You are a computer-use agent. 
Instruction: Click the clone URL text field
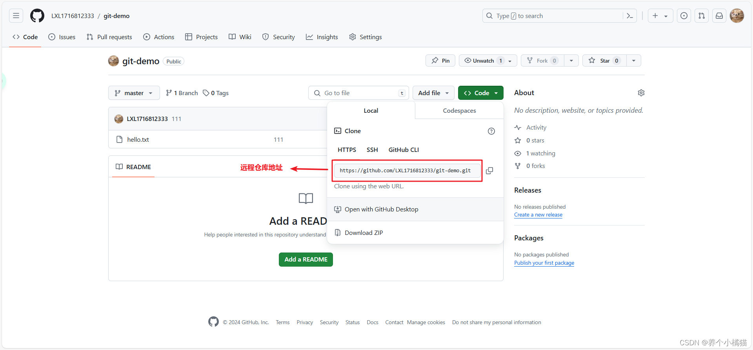click(407, 171)
